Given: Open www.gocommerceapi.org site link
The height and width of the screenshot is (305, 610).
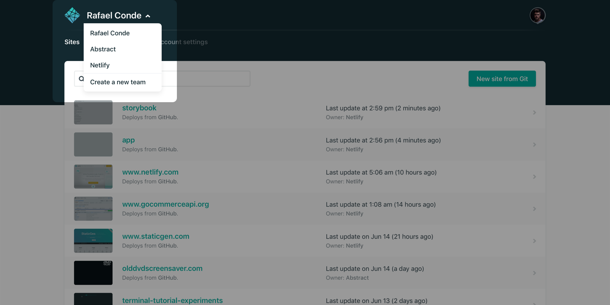Looking at the screenshot, I should coord(165,204).
